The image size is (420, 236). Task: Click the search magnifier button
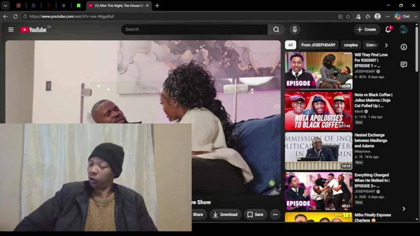click(276, 29)
